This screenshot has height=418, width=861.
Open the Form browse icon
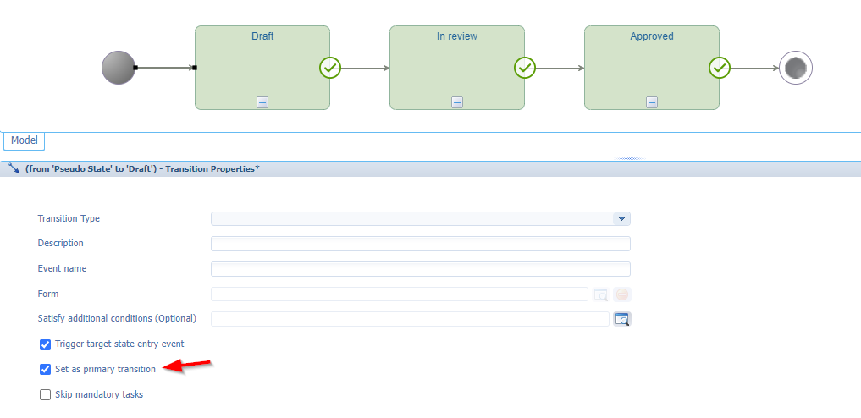[x=601, y=294]
